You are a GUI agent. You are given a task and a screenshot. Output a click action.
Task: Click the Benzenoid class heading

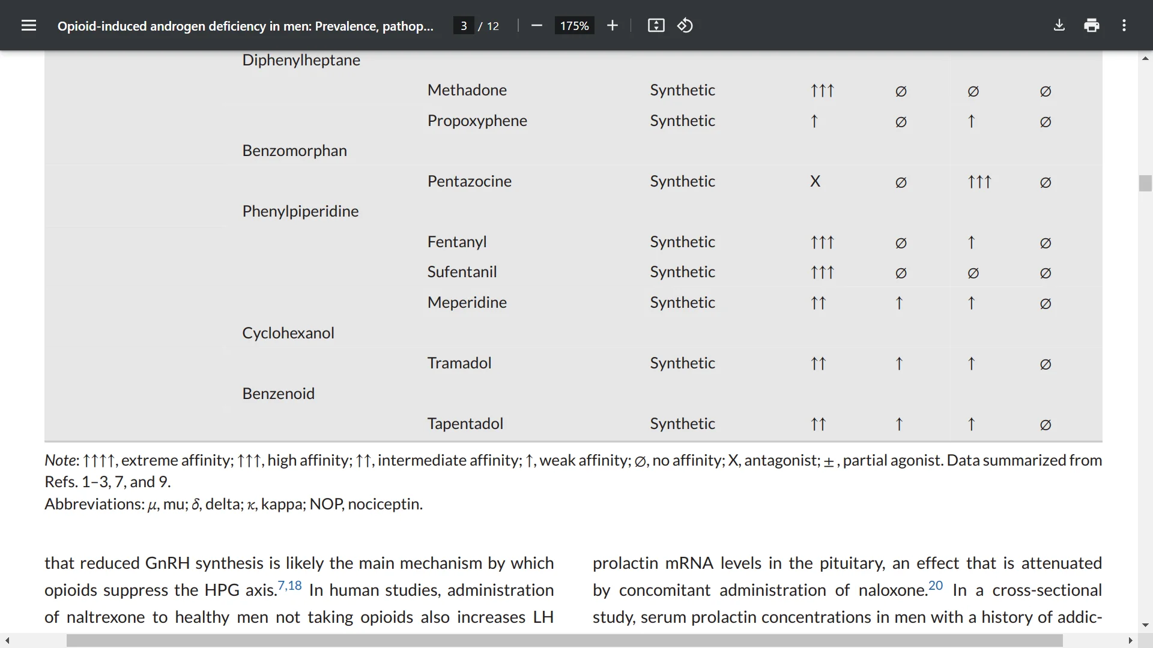[x=278, y=394]
